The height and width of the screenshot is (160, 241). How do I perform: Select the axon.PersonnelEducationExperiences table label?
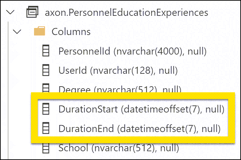click(x=126, y=13)
